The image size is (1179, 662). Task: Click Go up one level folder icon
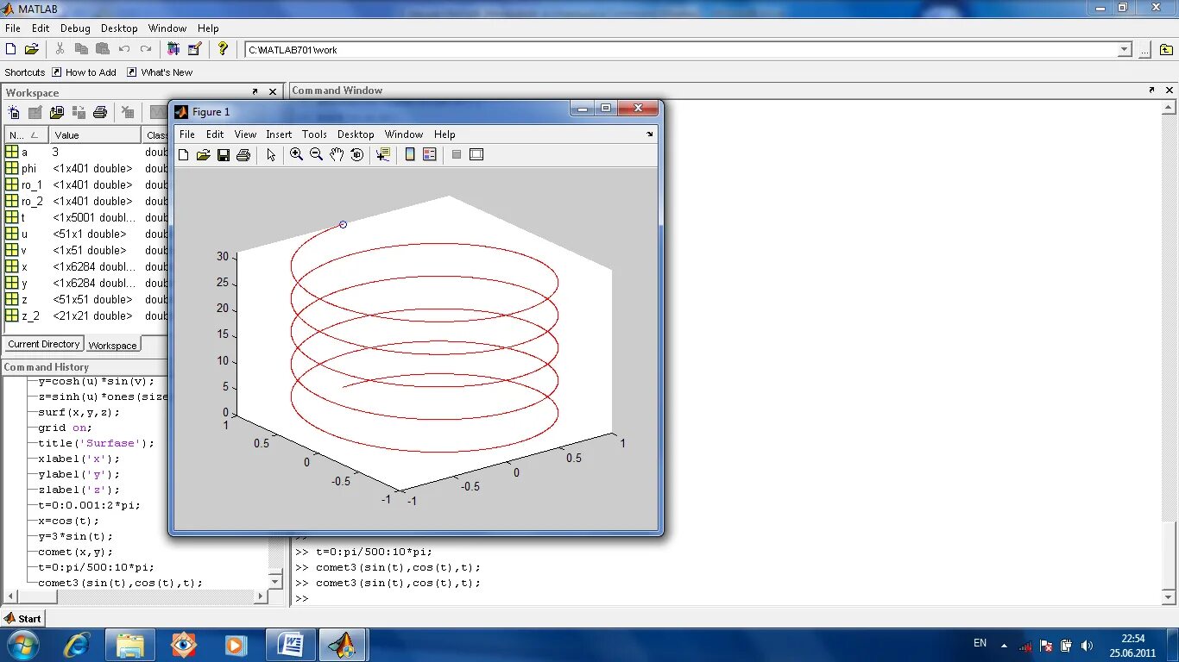click(1167, 50)
